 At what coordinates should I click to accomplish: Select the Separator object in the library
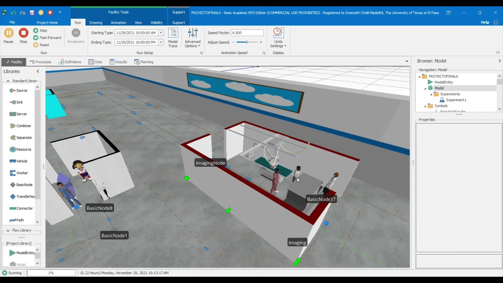pos(21,138)
